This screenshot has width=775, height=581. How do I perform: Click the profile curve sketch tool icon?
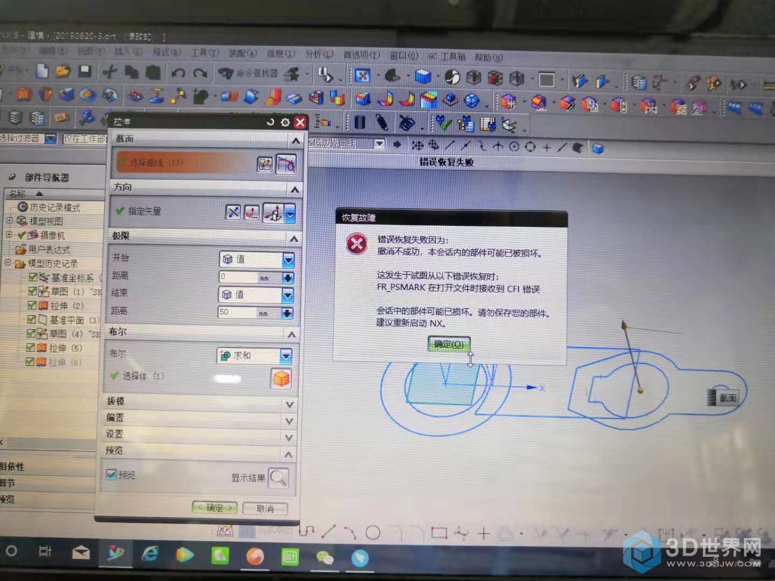pos(306,532)
